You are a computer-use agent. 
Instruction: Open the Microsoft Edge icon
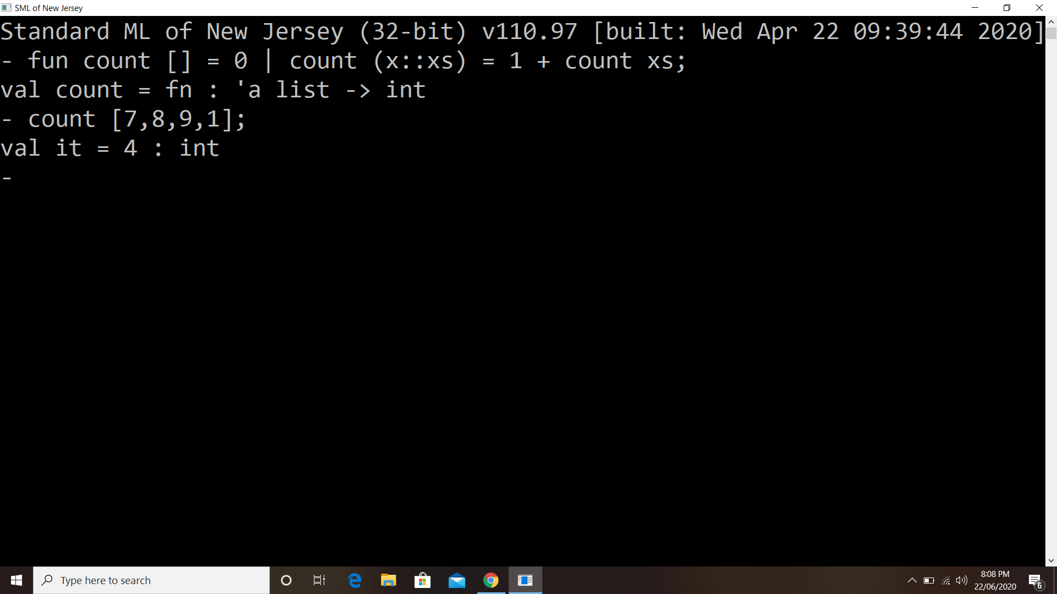coord(353,580)
